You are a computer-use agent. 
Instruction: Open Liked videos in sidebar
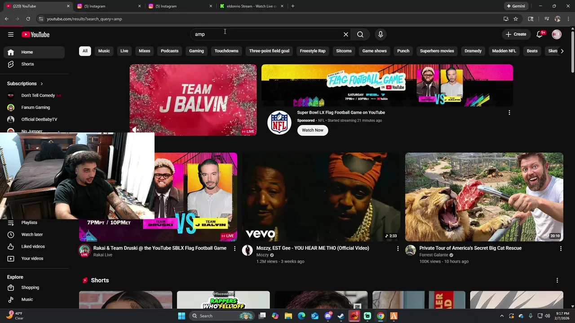(x=34, y=246)
